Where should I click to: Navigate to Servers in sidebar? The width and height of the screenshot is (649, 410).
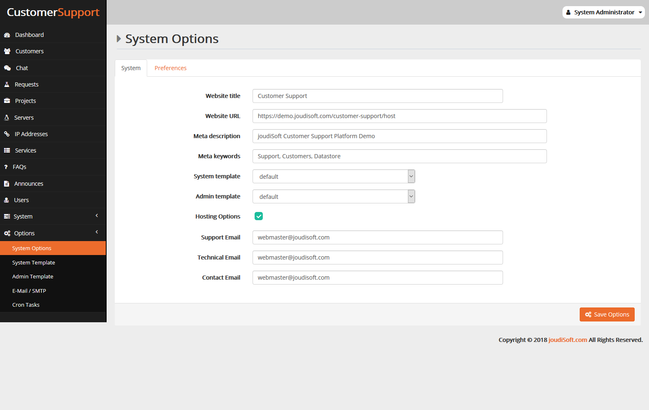[53, 118]
